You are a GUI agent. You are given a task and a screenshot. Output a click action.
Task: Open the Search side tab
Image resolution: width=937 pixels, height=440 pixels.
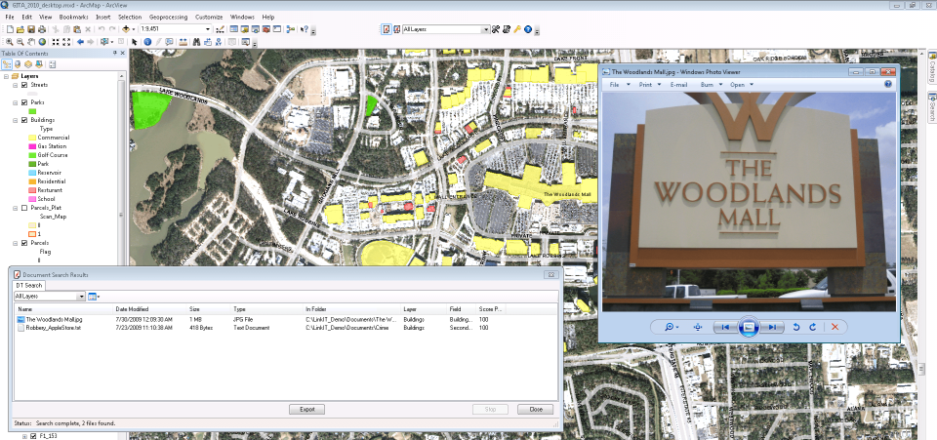[931, 107]
